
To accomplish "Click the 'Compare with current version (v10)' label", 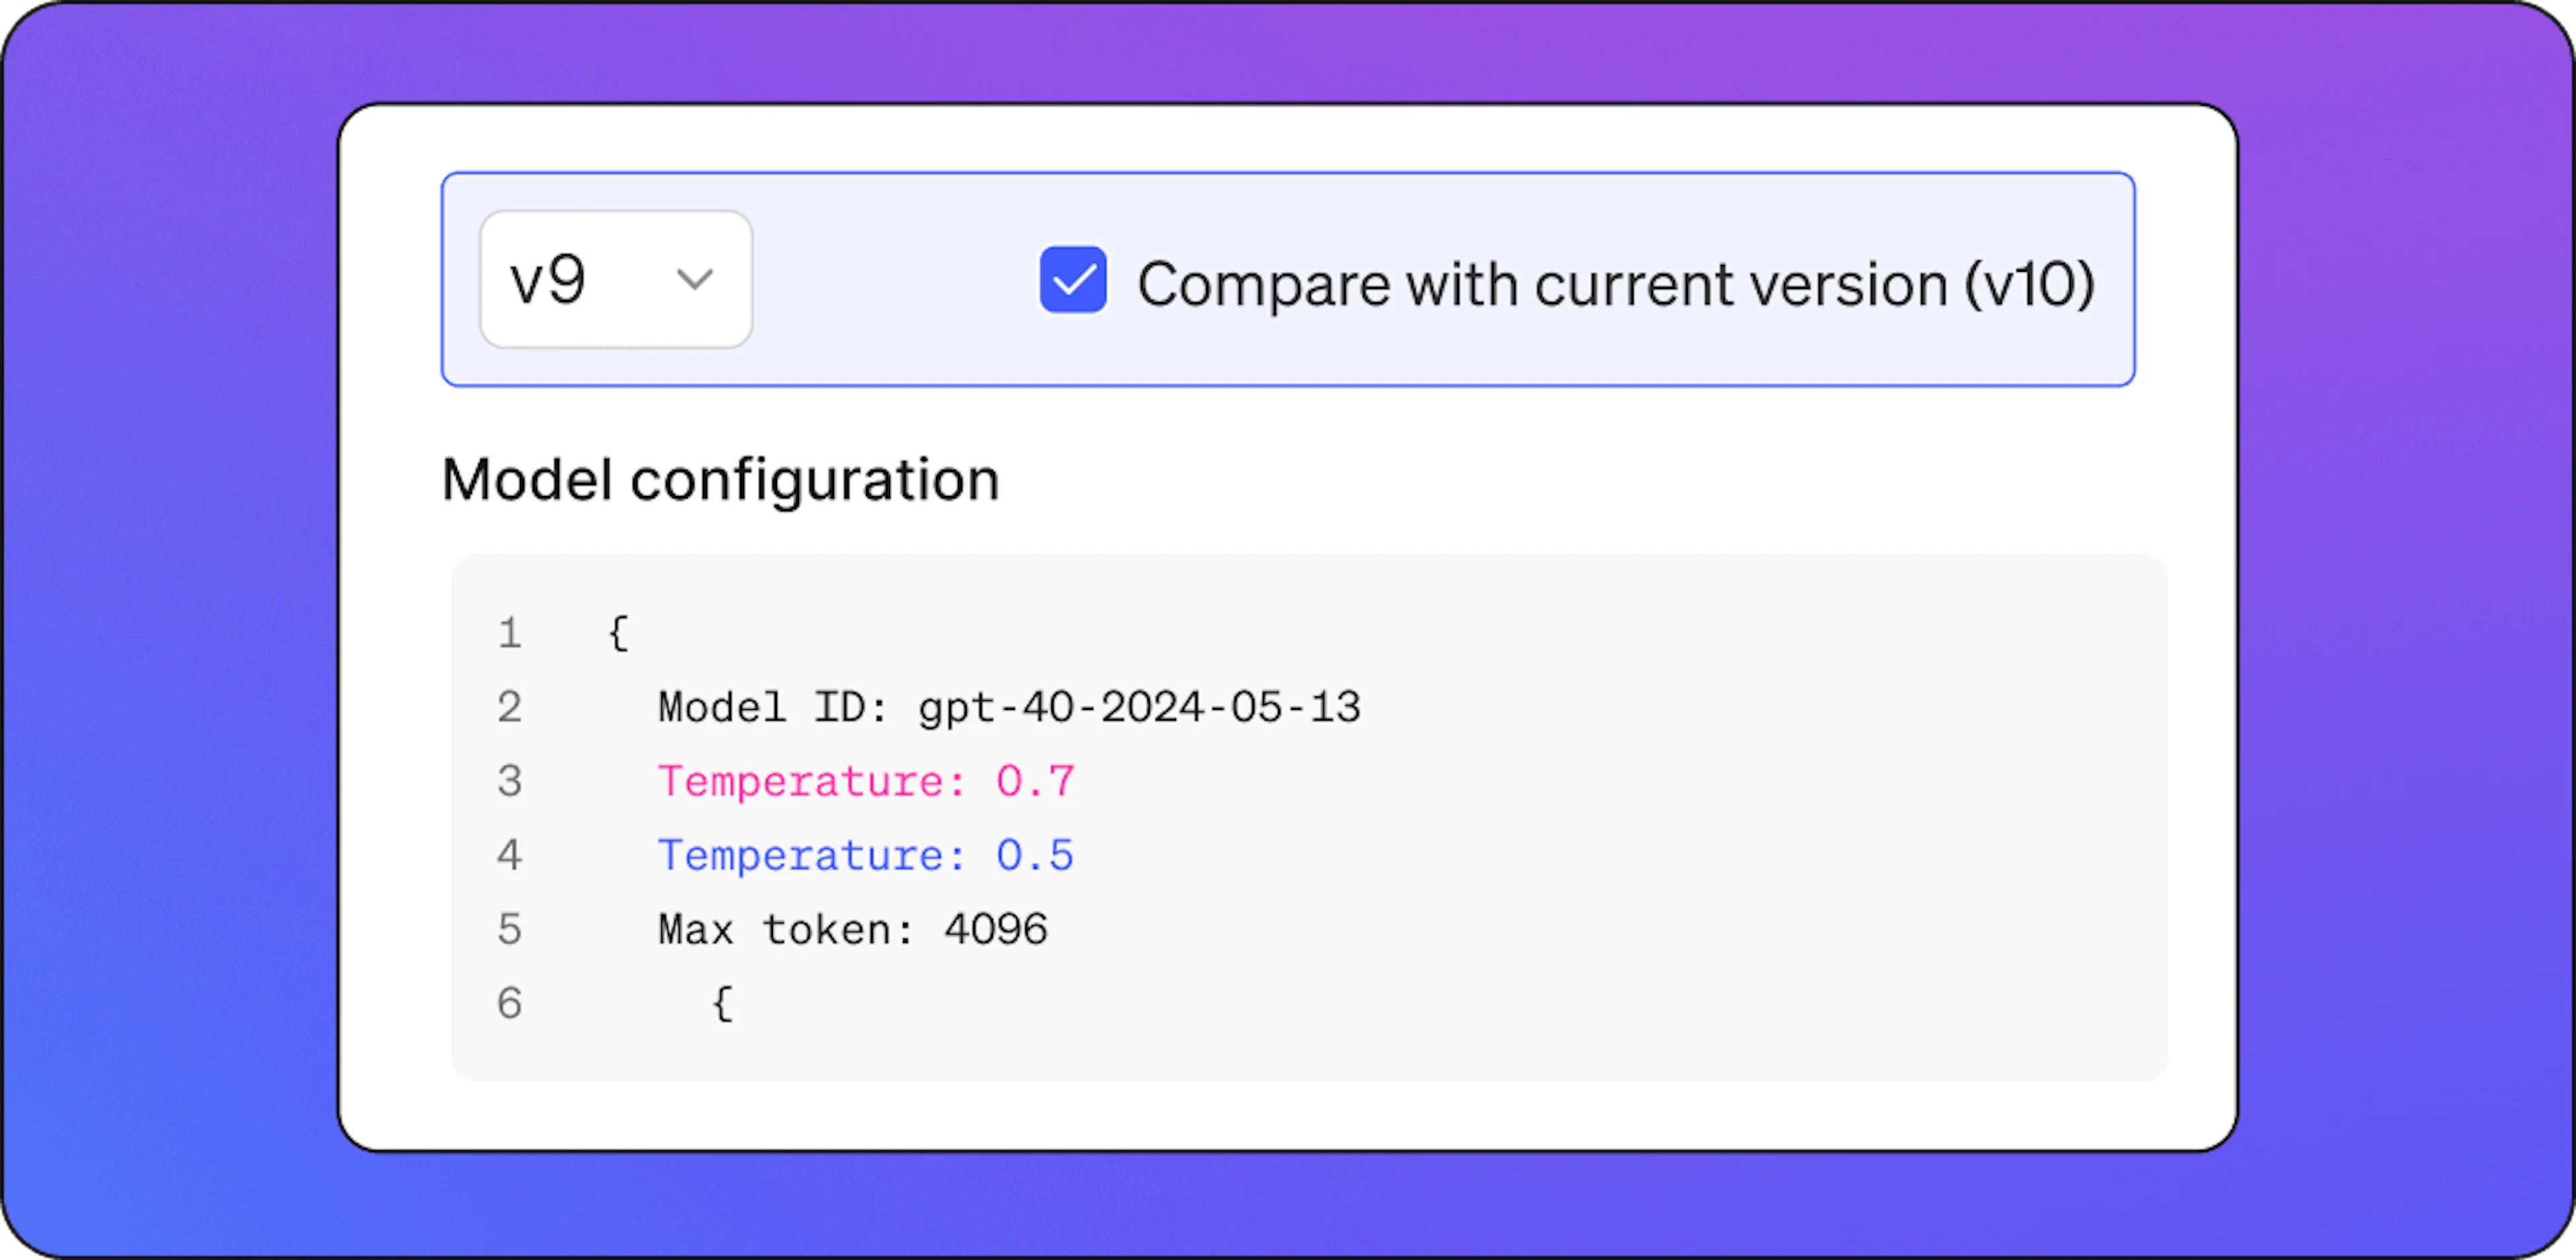I will (x=1616, y=284).
